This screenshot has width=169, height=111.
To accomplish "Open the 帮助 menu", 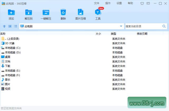I will (x=130, y=3).
